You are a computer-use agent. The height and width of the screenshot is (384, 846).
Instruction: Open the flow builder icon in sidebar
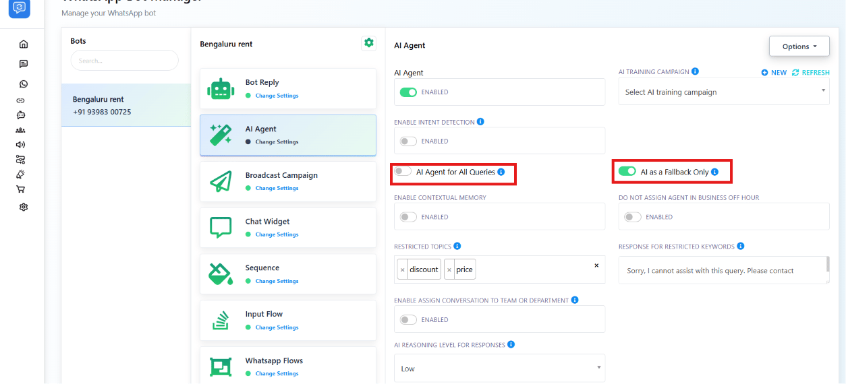point(21,160)
